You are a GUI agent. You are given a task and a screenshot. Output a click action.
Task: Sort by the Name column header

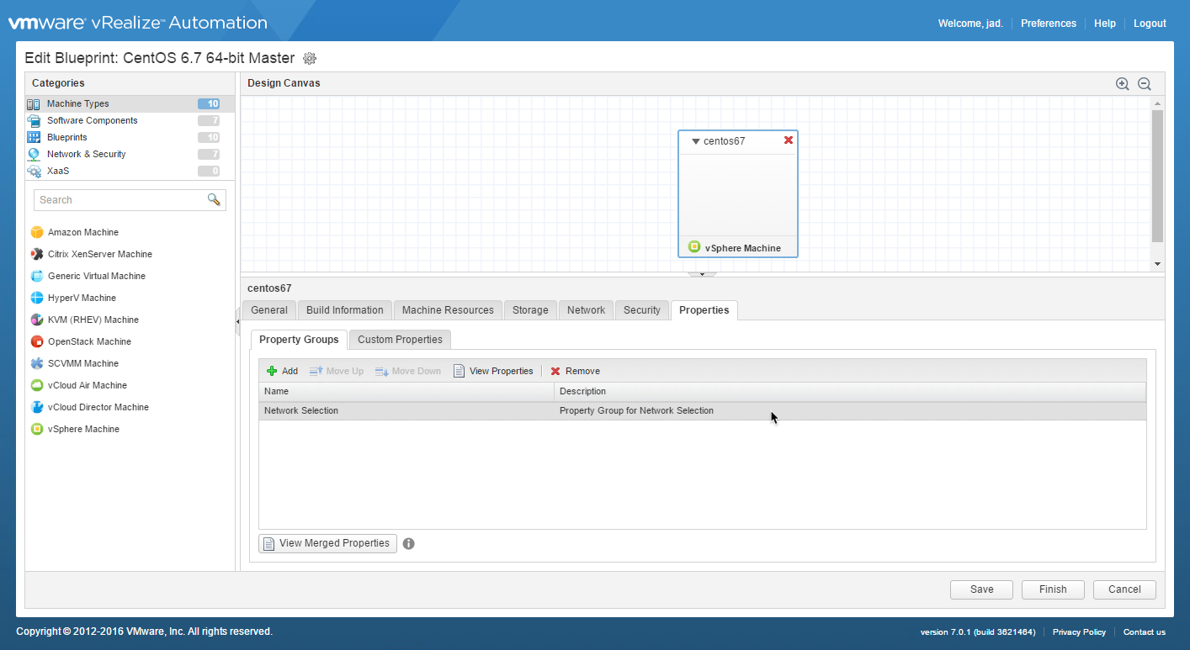[406, 391]
